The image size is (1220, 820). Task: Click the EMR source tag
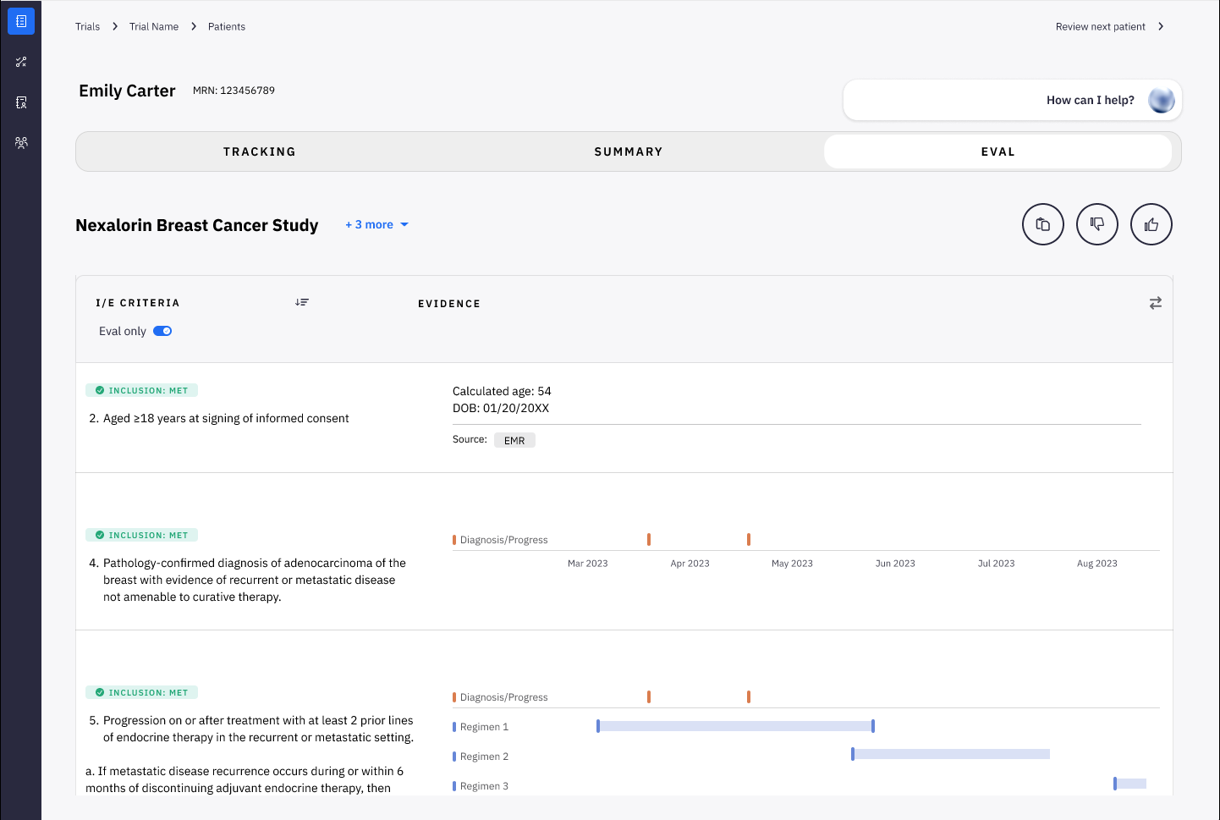[x=514, y=440]
